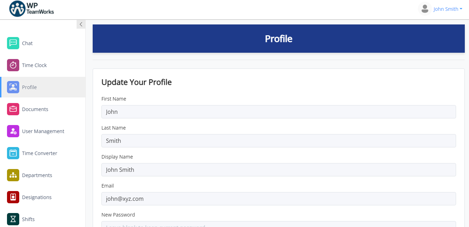Click the Last Name text box
The image size is (469, 227).
(279, 140)
